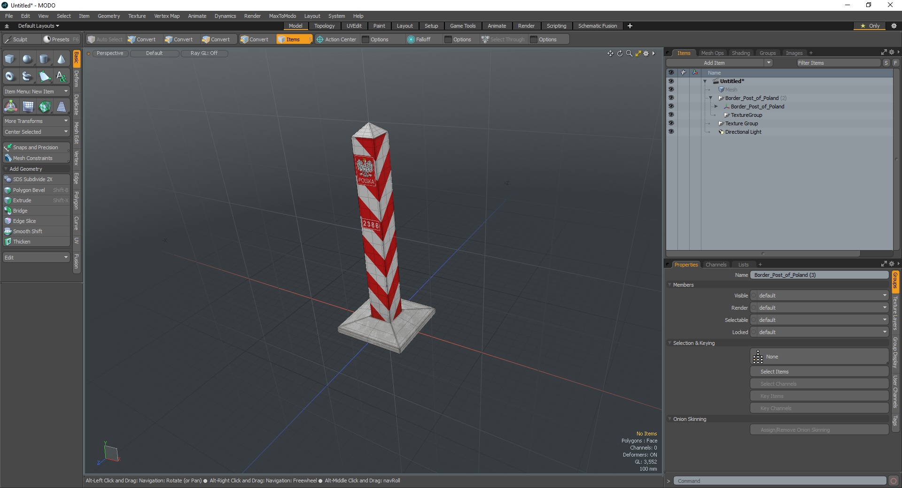The height and width of the screenshot is (488, 902).
Task: Set viewport to Ray GL: Off button
Action: point(204,53)
